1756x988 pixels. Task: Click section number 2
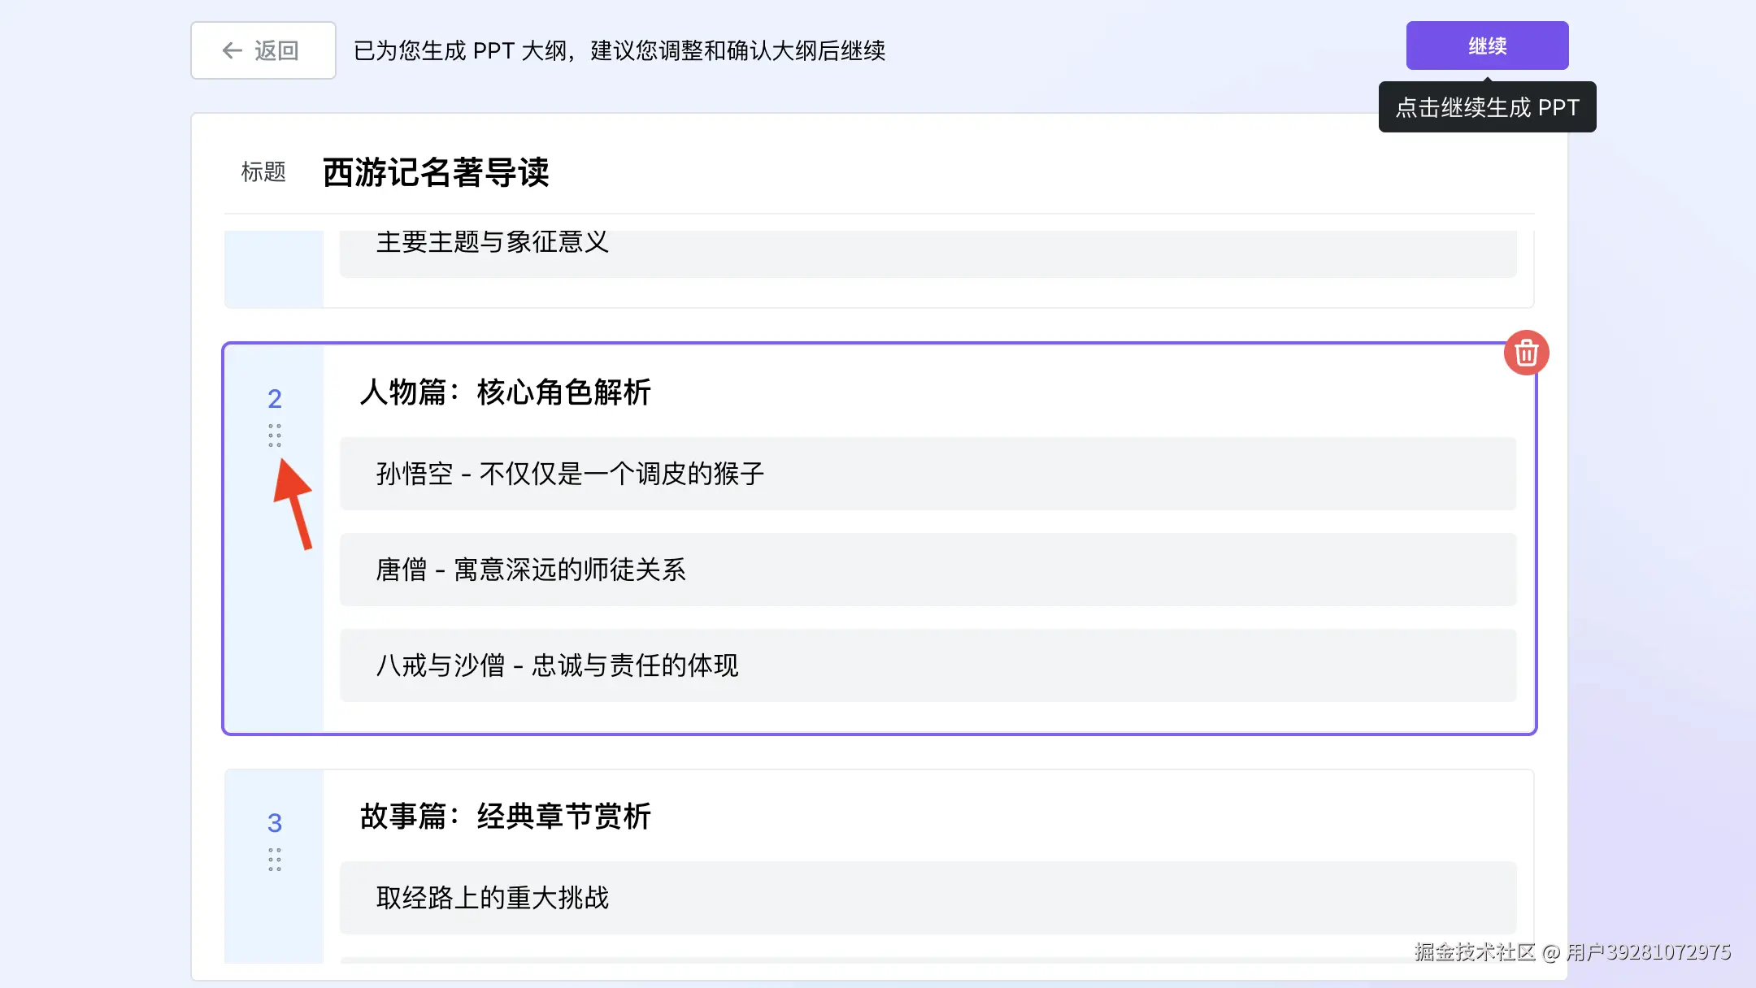pyautogui.click(x=275, y=399)
